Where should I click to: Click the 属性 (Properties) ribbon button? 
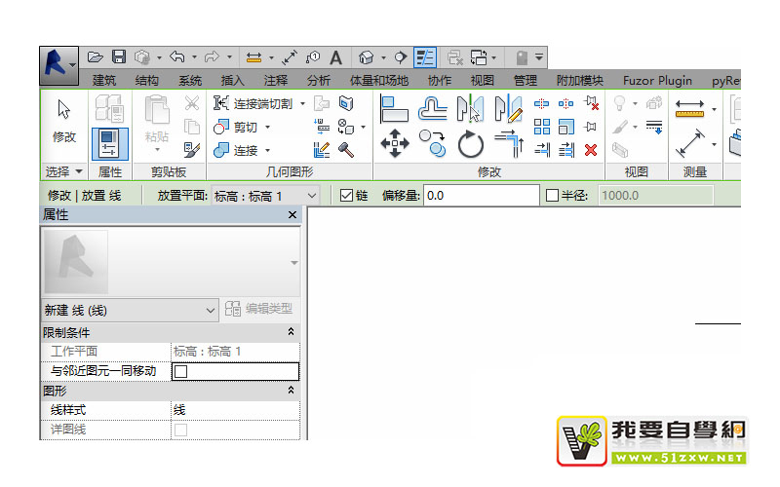click(x=109, y=142)
